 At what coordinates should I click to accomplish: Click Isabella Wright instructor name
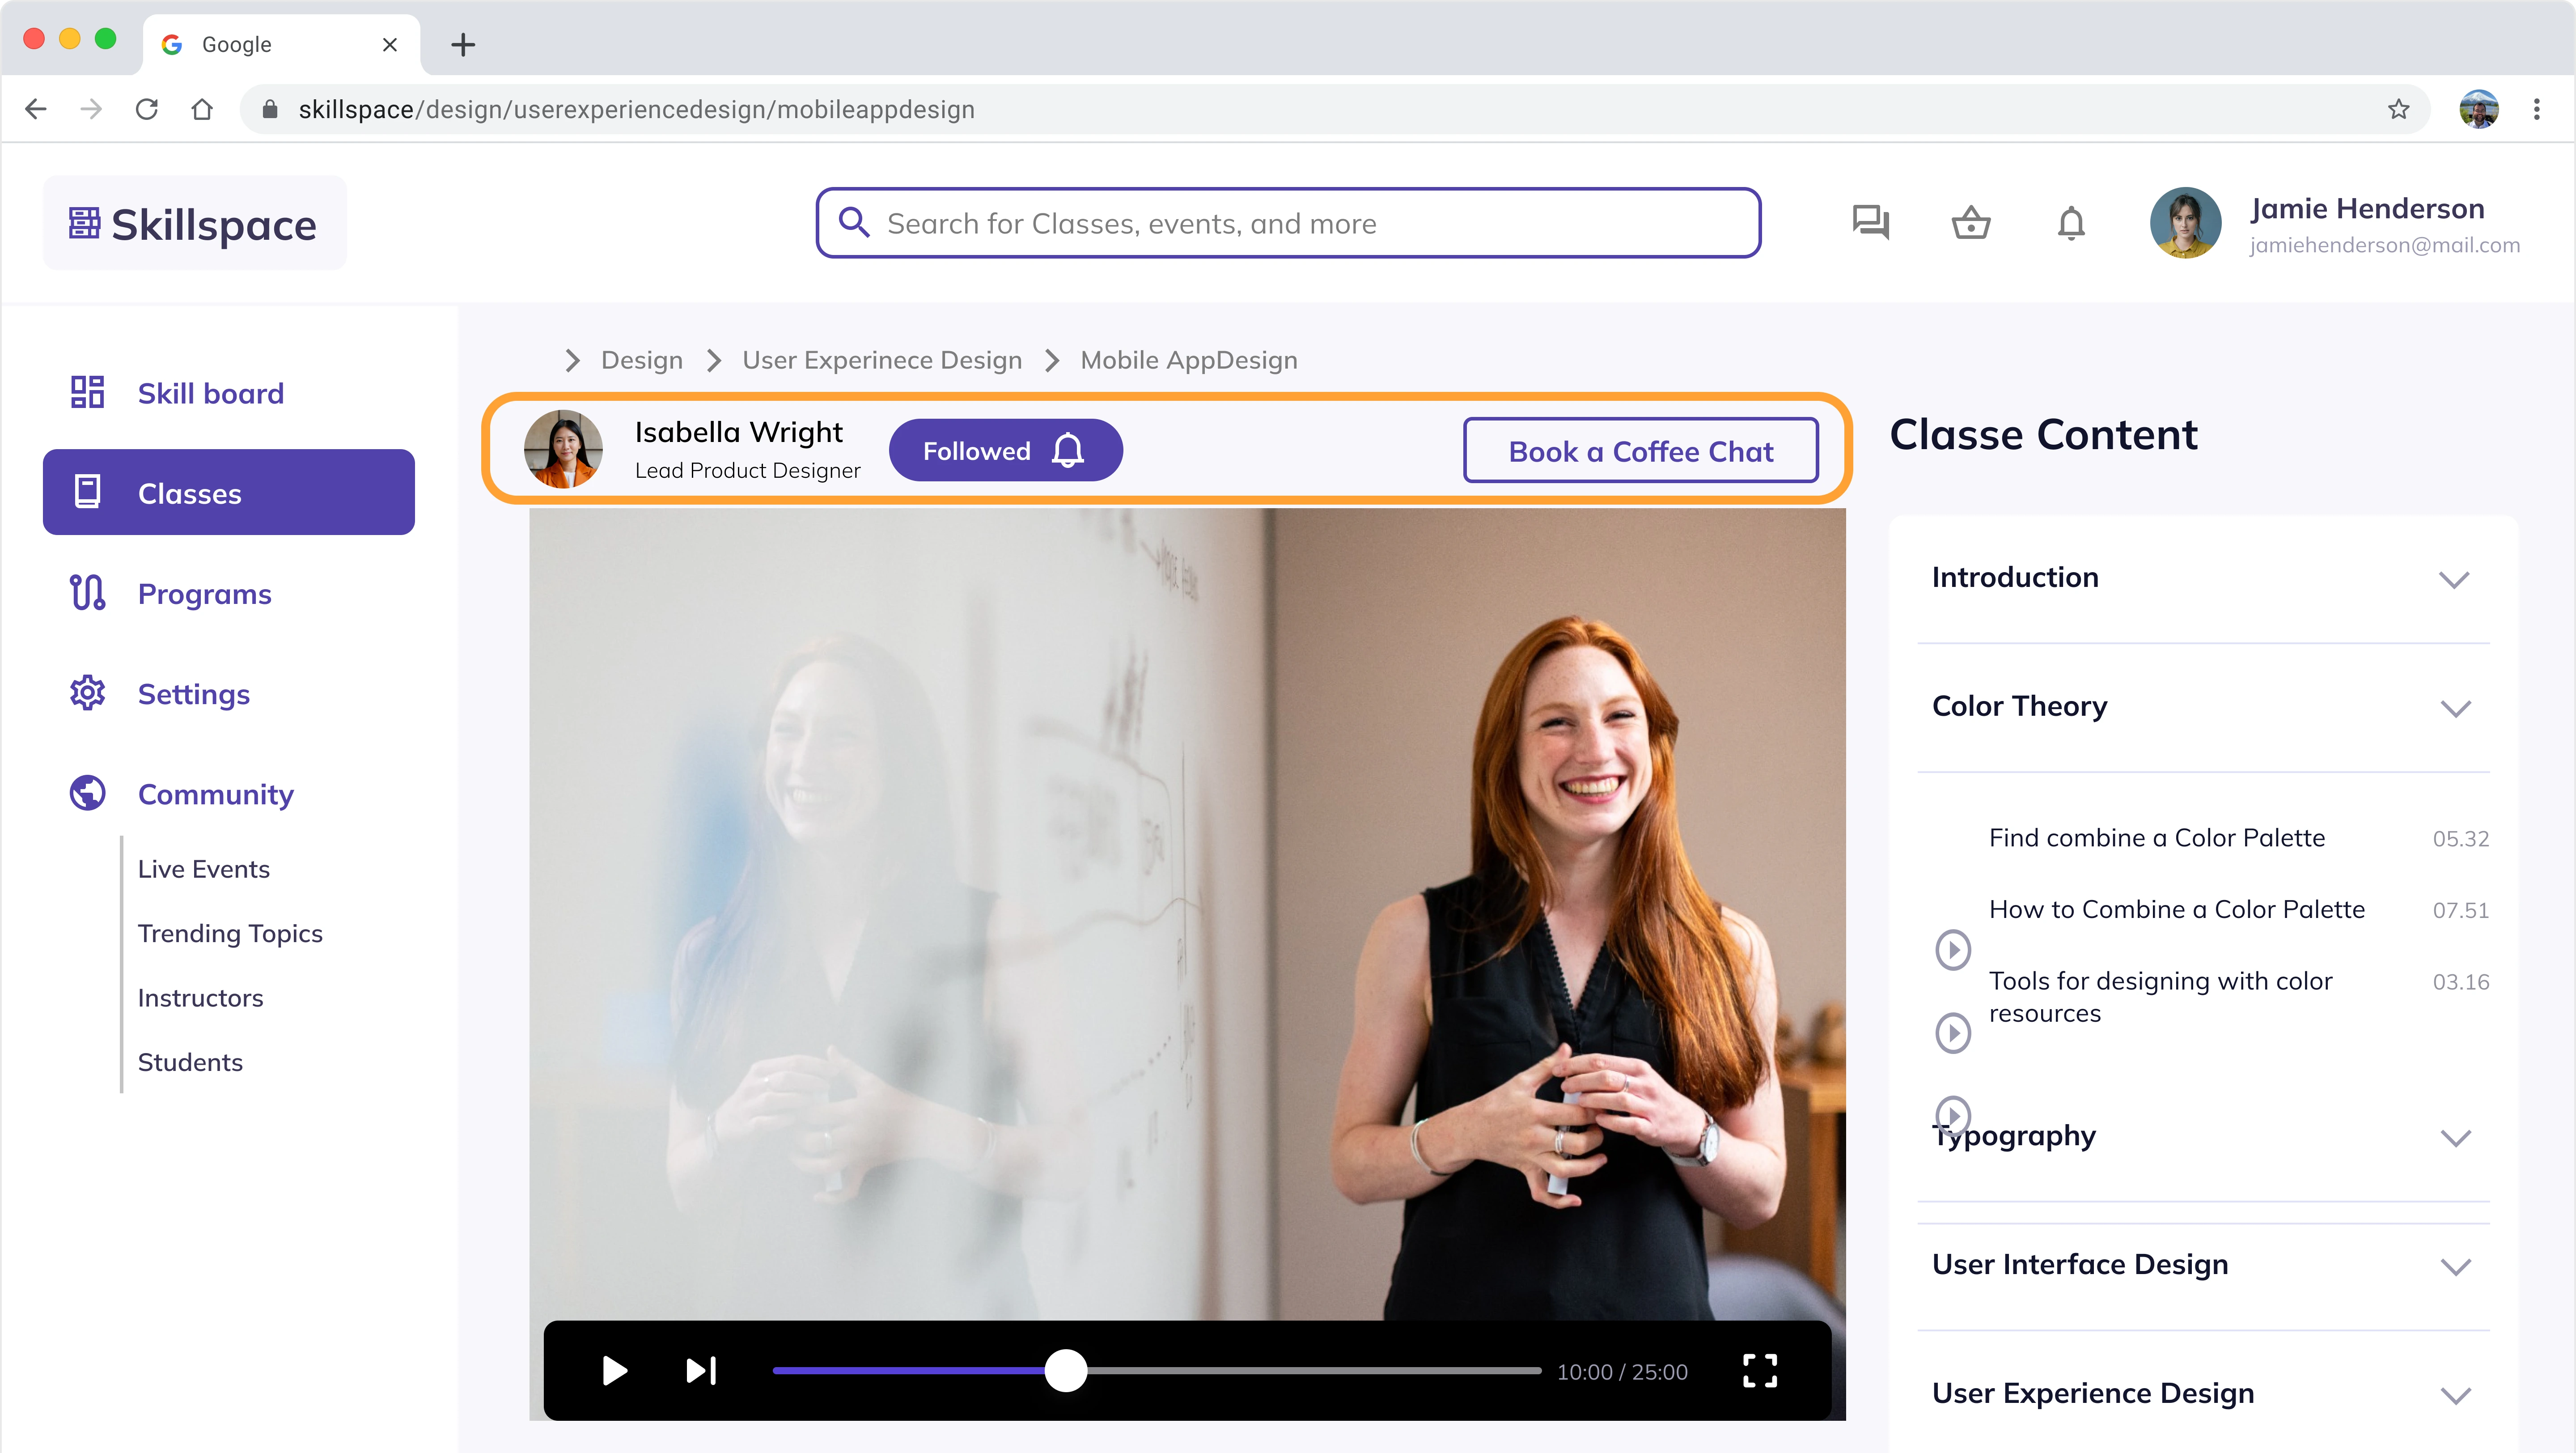pos(739,432)
